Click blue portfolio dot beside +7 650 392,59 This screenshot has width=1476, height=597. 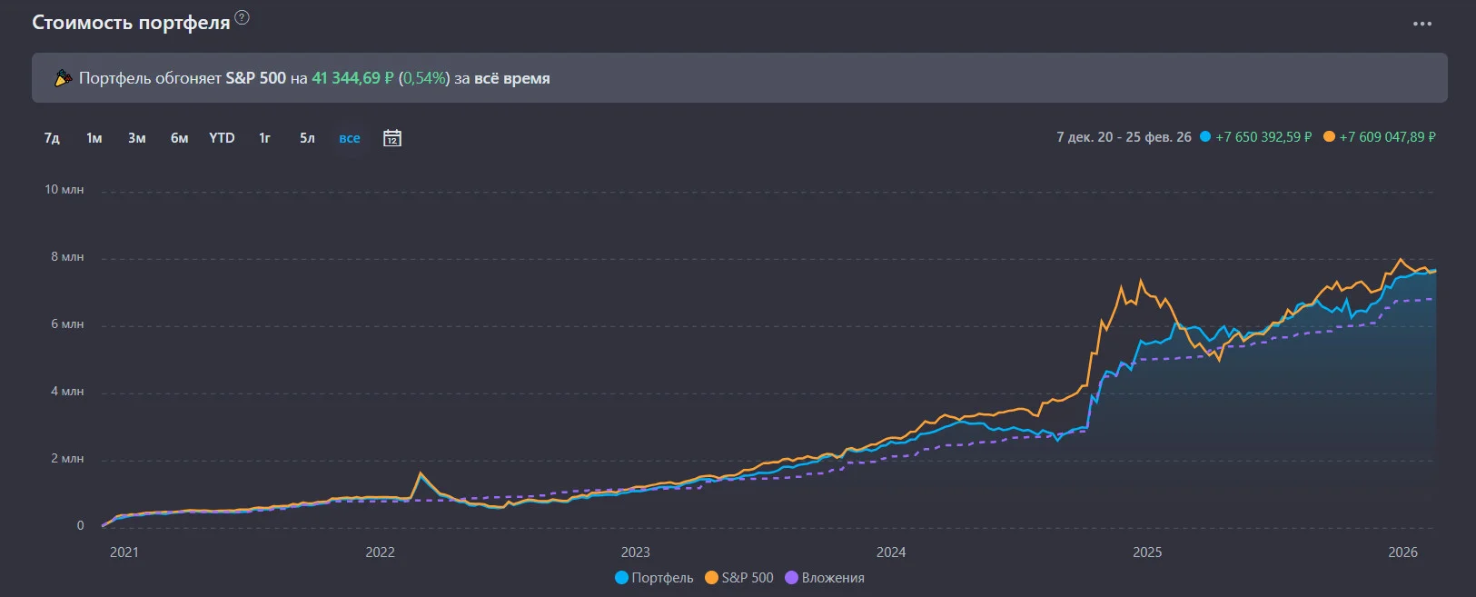pos(1205,137)
